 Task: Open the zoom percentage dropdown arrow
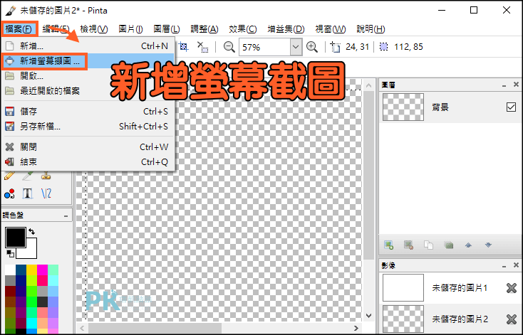coord(296,47)
